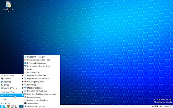173x108 pixels.
Task: Expand the Internet submenu
Action: coord(12,82)
